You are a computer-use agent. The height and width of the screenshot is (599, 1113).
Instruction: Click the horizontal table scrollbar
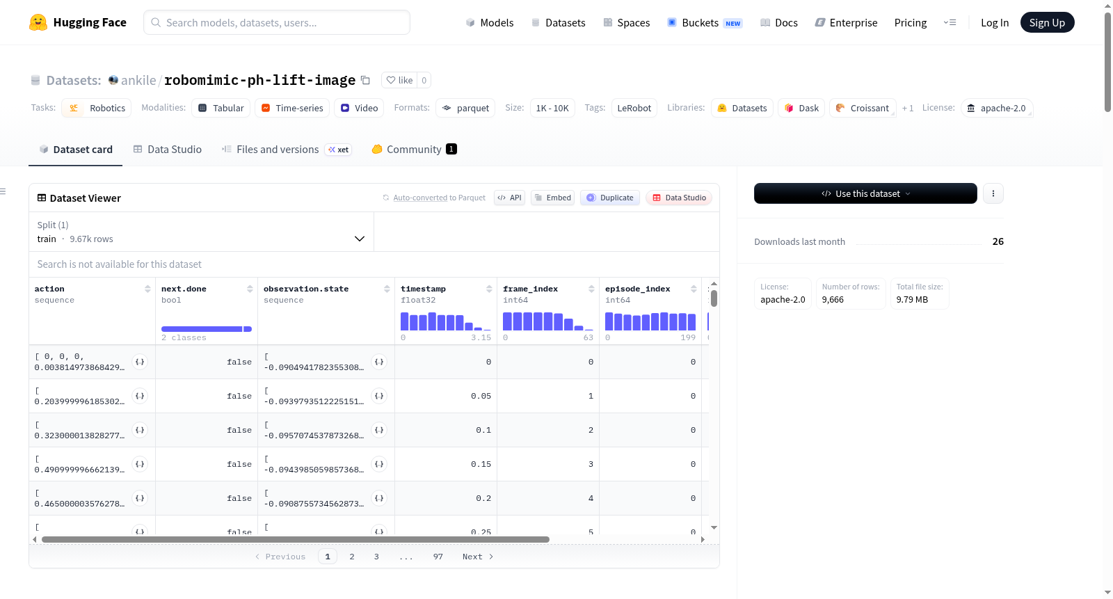click(296, 539)
